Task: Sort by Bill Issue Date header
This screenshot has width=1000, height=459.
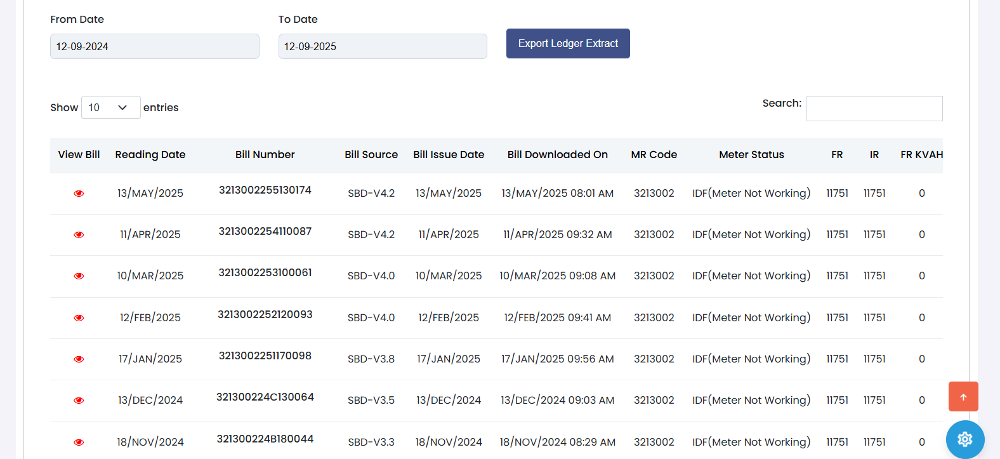Action: pyautogui.click(x=449, y=154)
